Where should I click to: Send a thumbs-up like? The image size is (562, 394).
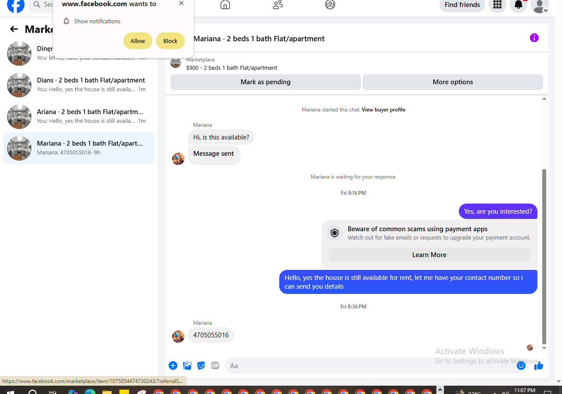(539, 365)
